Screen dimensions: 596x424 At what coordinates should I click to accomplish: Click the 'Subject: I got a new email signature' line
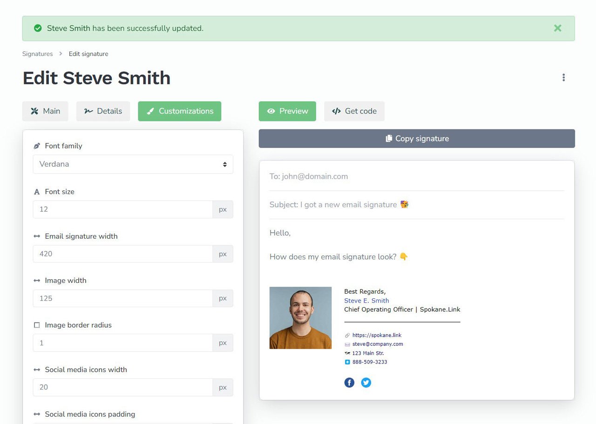(x=339, y=205)
